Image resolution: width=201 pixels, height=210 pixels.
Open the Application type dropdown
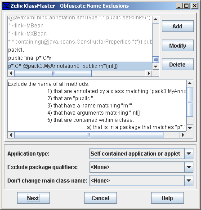pos(189,154)
